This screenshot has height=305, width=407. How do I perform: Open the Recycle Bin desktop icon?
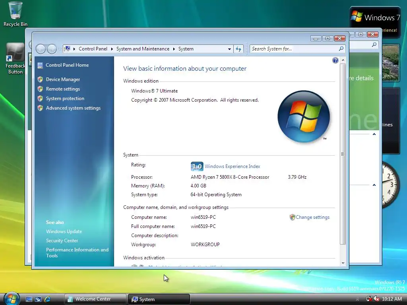[x=15, y=14]
